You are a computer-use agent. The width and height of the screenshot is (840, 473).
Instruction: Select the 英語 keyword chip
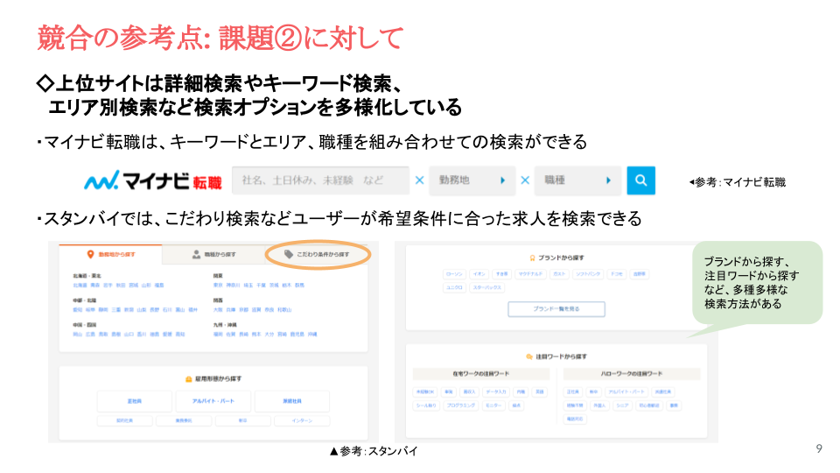point(540,392)
